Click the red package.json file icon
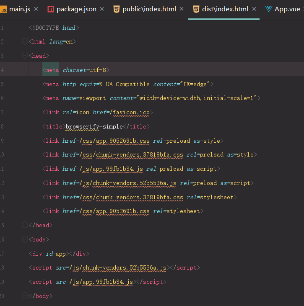 point(51,9)
